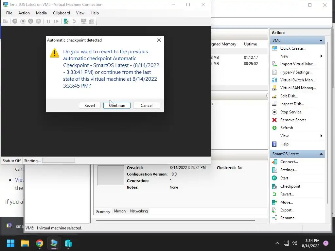The height and width of the screenshot is (251, 335).
Task: Open the Windows Start menu
Action: (10, 243)
